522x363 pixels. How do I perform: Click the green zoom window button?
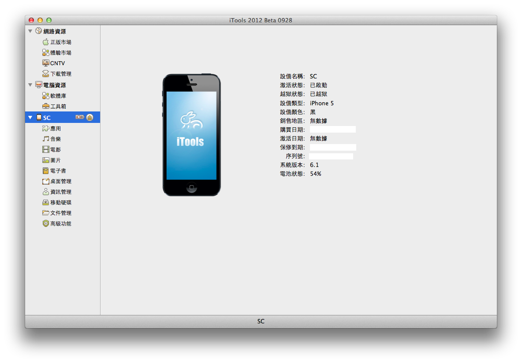(x=49, y=20)
